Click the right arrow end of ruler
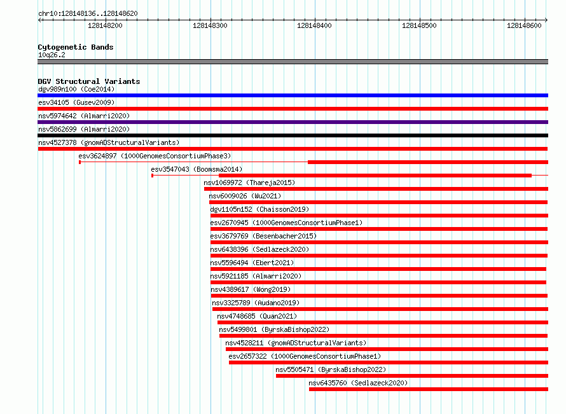 546,20
